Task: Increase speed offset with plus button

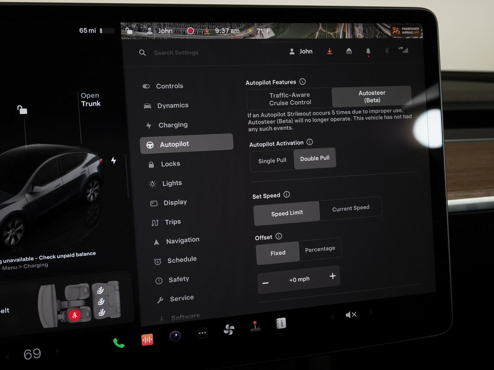Action: tap(333, 276)
